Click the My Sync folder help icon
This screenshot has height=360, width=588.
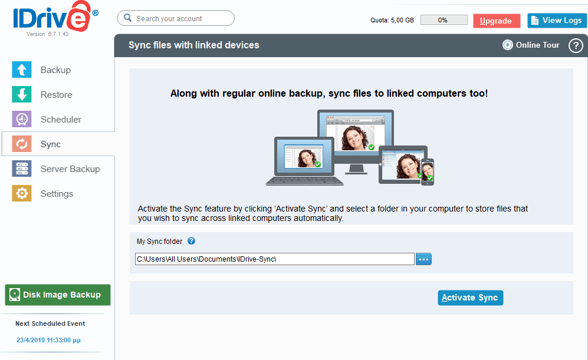[191, 241]
